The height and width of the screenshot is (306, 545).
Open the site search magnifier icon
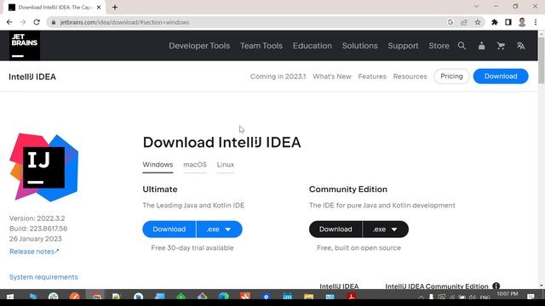point(462,46)
